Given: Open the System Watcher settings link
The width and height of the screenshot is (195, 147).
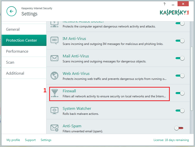Looking at the screenshot, I should coord(77,109).
